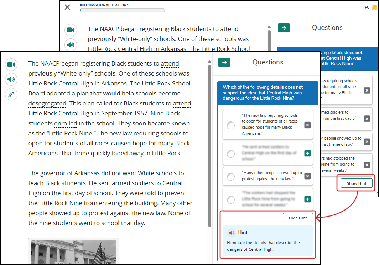The image size is (379, 265).
Task: Click the Informational Text progress bar
Action: coord(123,10)
